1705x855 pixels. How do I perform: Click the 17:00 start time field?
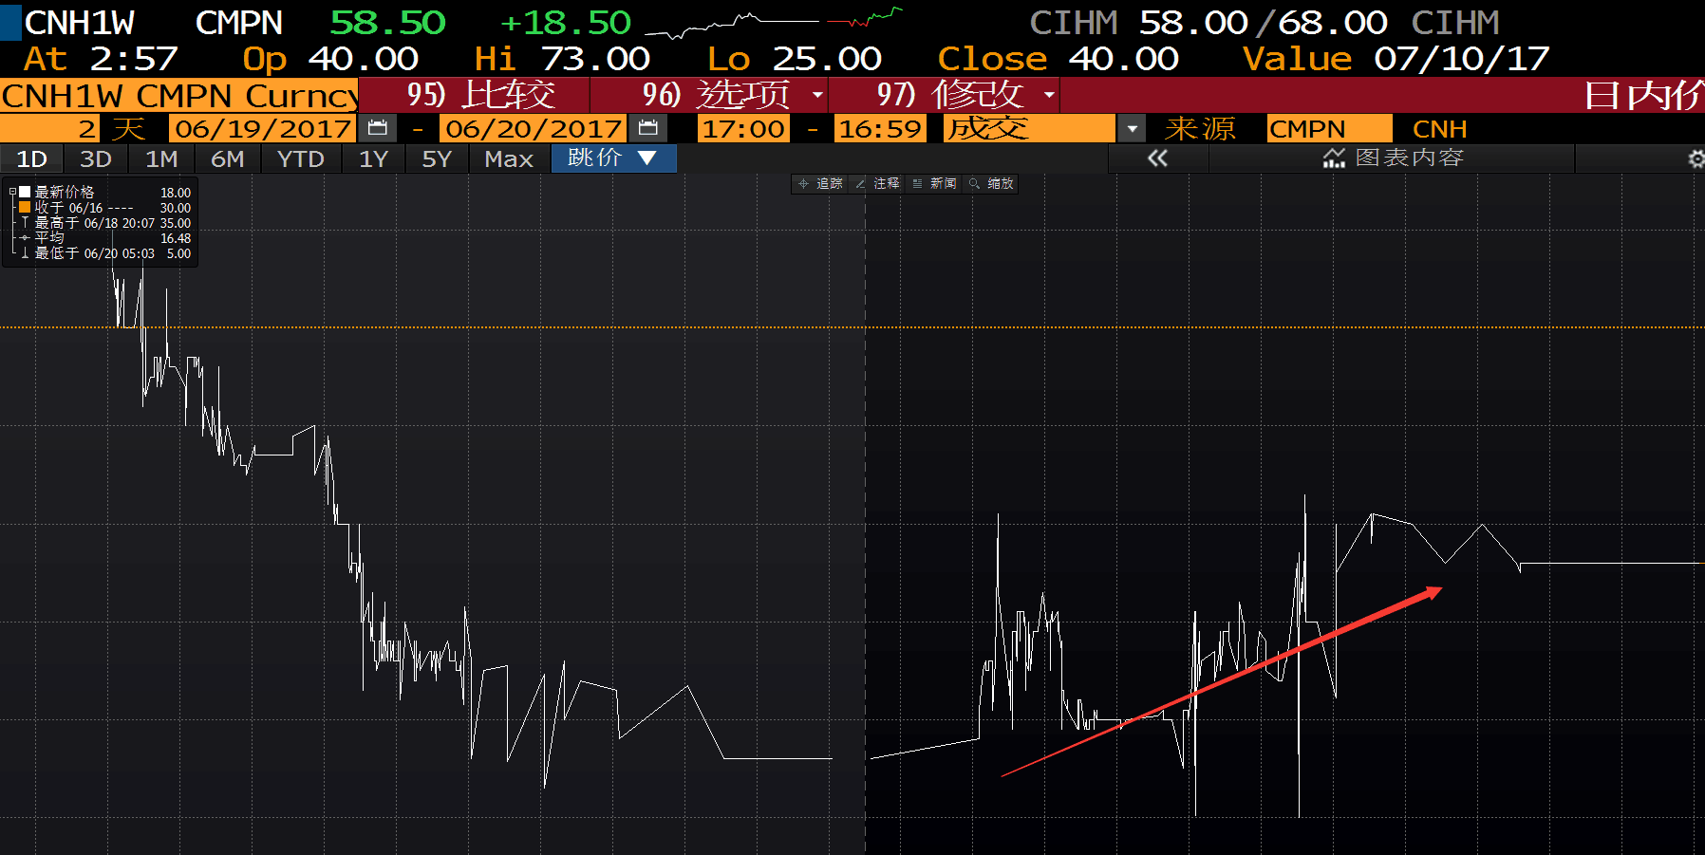point(742,128)
